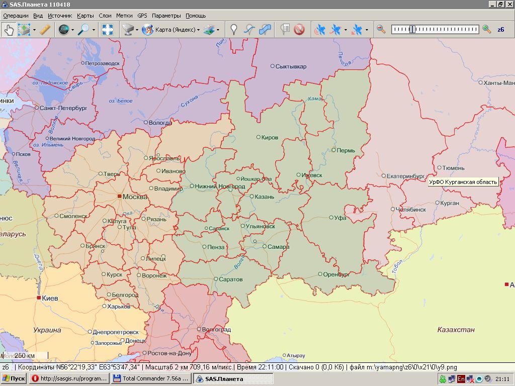This screenshot has width=515, height=386.
Task: Select the add path tool
Action: [x=249, y=30]
